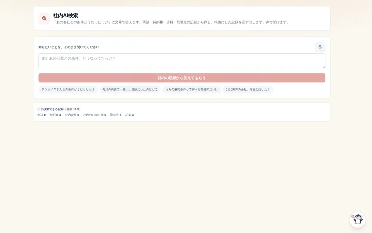372x233 pixels.
Task: Click the 取引先 5 record count
Action: [116, 115]
